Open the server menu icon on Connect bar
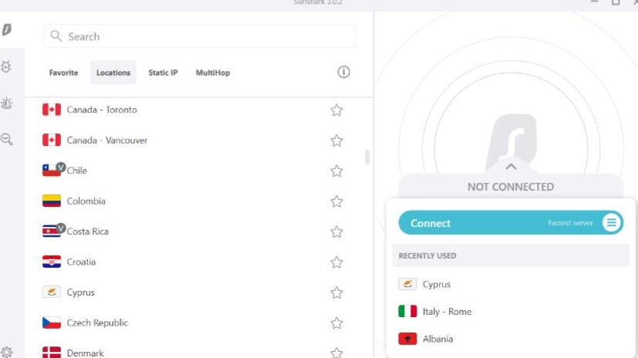Image resolution: width=638 pixels, height=358 pixels. point(611,222)
